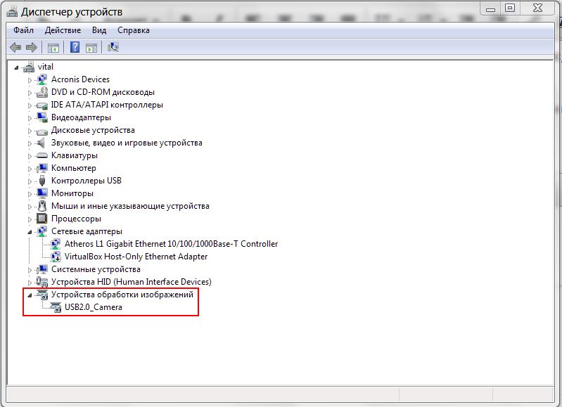Expand the Мониторы node

coord(30,194)
